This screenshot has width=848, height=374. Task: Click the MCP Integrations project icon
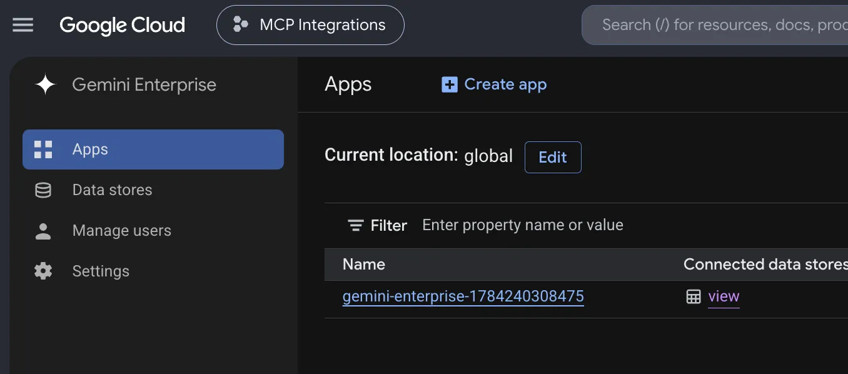click(x=240, y=25)
